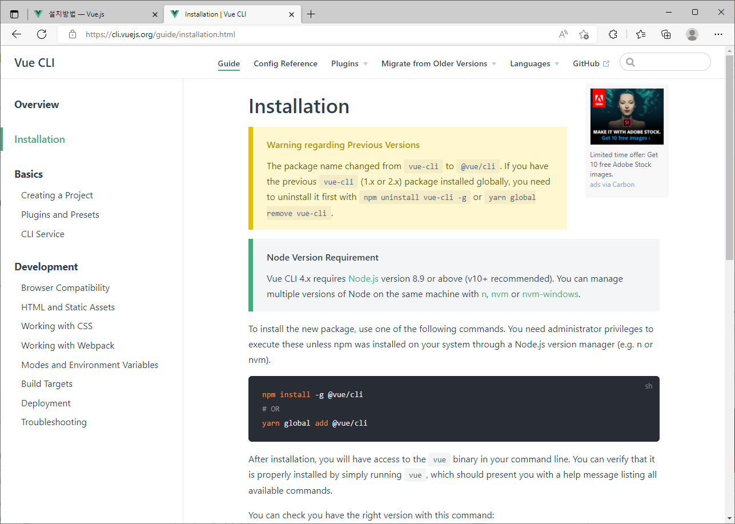Open the Extensions puzzle icon
Viewport: 735px width, 524px height.
pos(613,34)
